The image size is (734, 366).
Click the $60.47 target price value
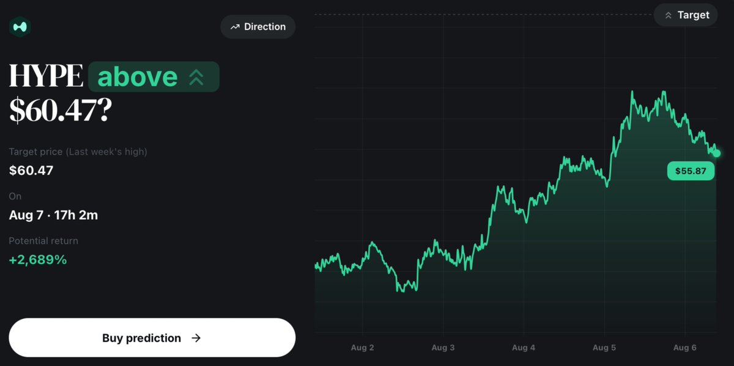pos(31,170)
